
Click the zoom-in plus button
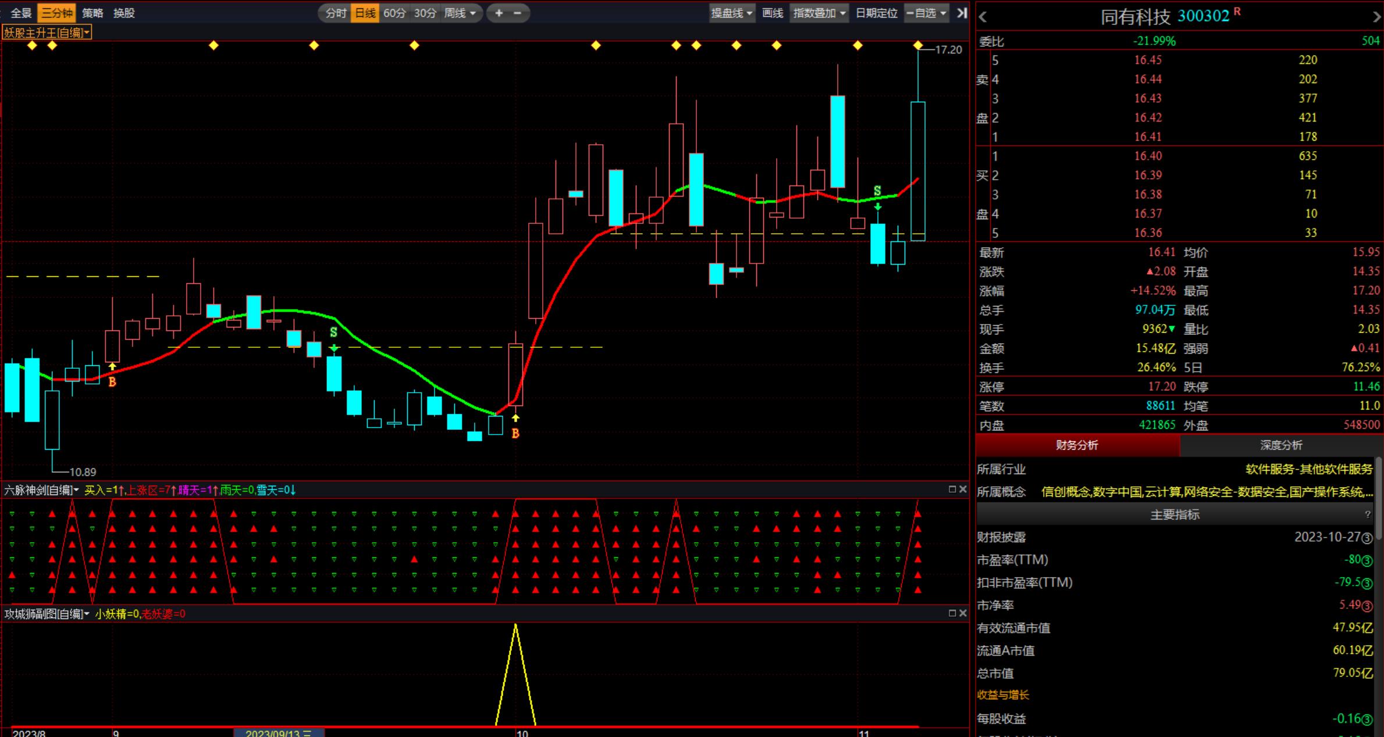[x=499, y=13]
